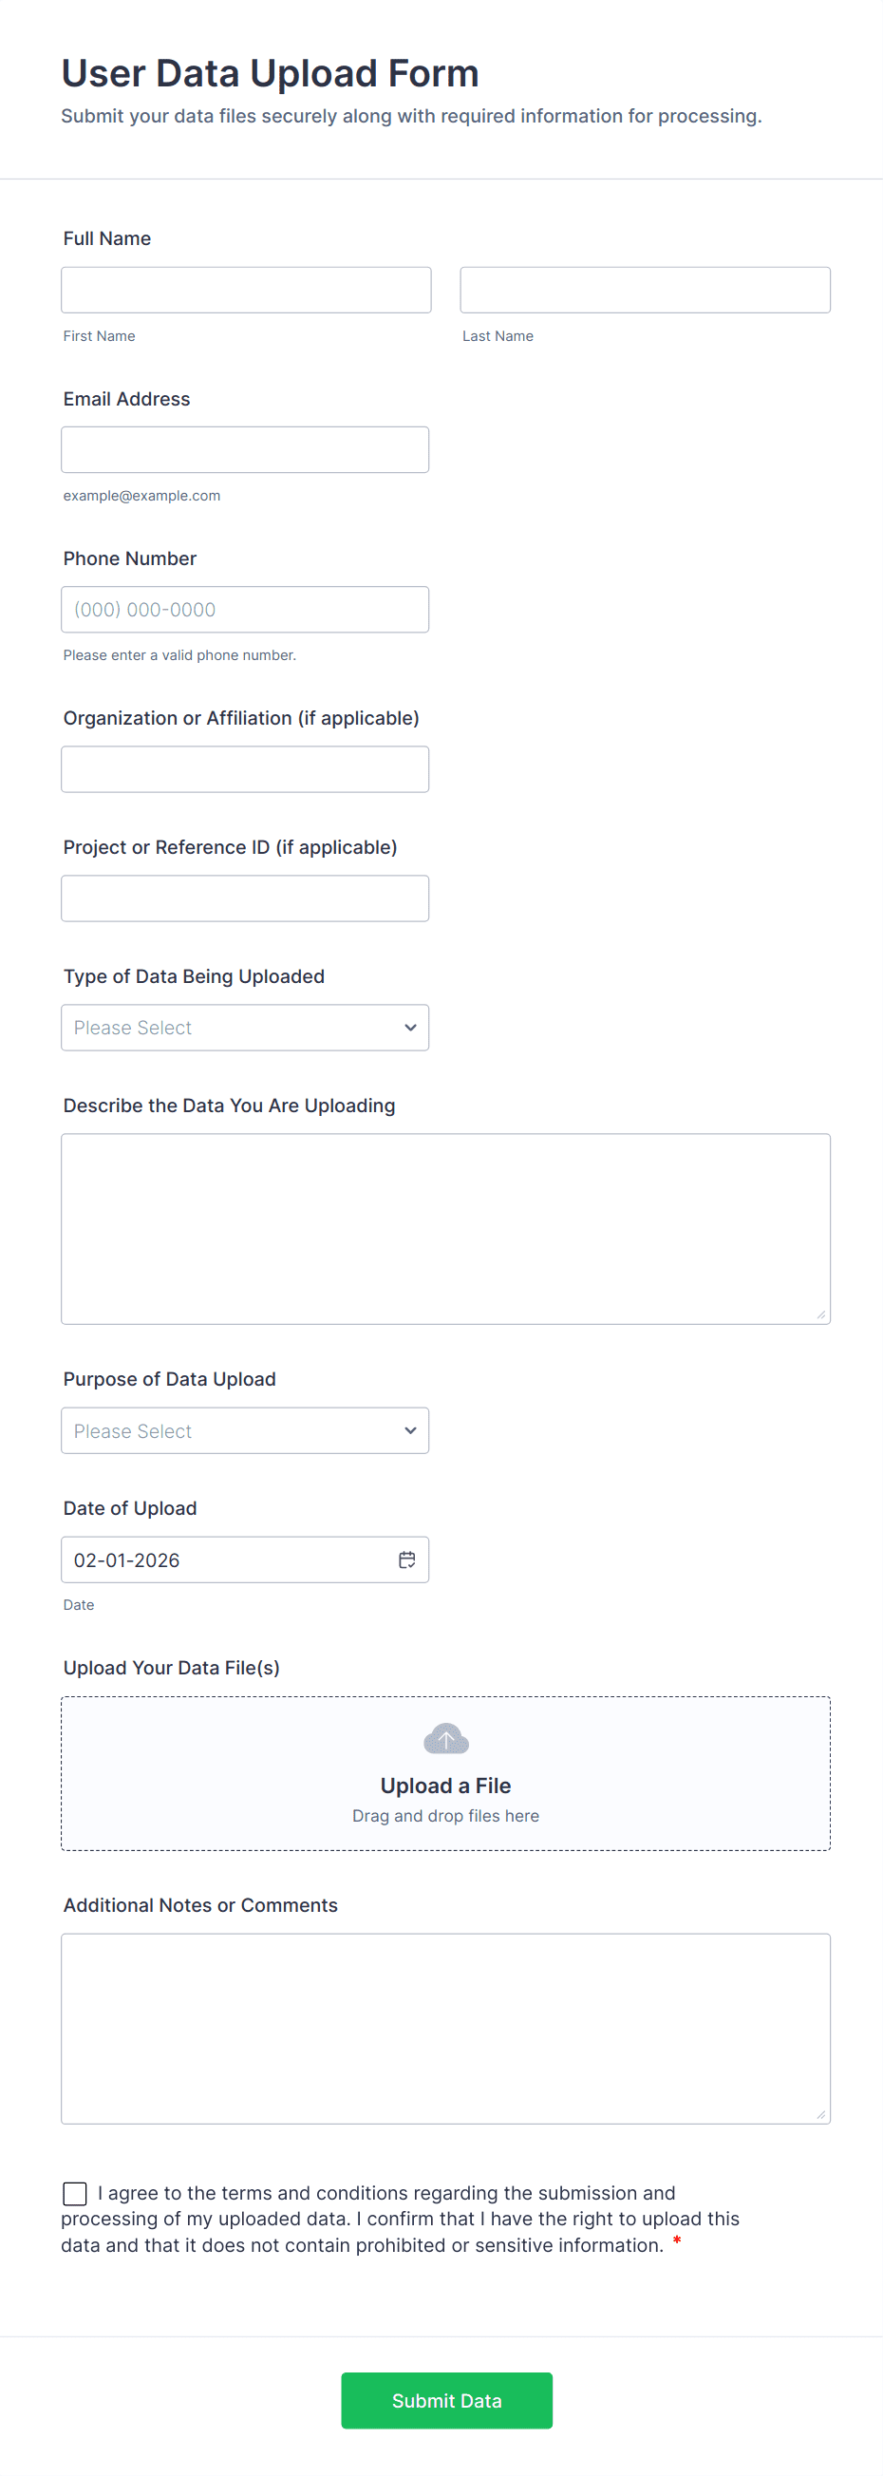Screen dimensions: 883x2476
Task: Click the chevron in Type of Data dropdown
Action: [x=410, y=1028]
